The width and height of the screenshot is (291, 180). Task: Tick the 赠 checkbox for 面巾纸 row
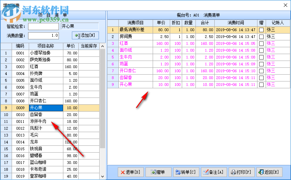pos(261,50)
